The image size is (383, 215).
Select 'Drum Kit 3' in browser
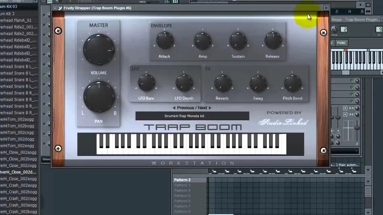[x=19, y=14]
